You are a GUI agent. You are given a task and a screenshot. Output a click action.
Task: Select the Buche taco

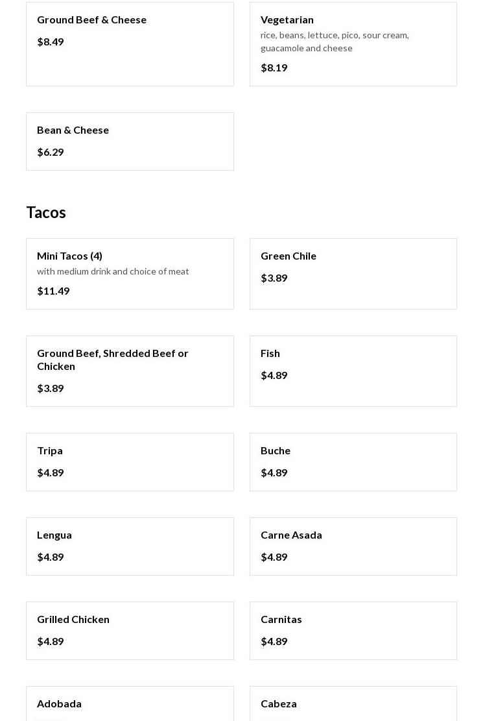point(353,461)
